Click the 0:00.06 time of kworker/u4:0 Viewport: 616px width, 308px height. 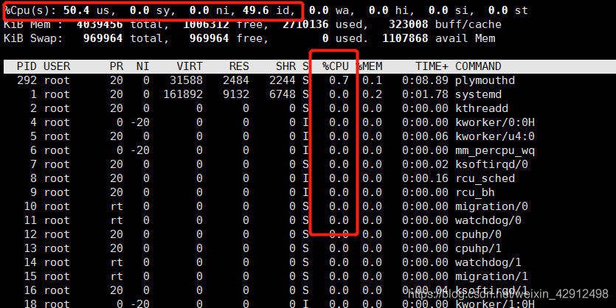[425, 136]
